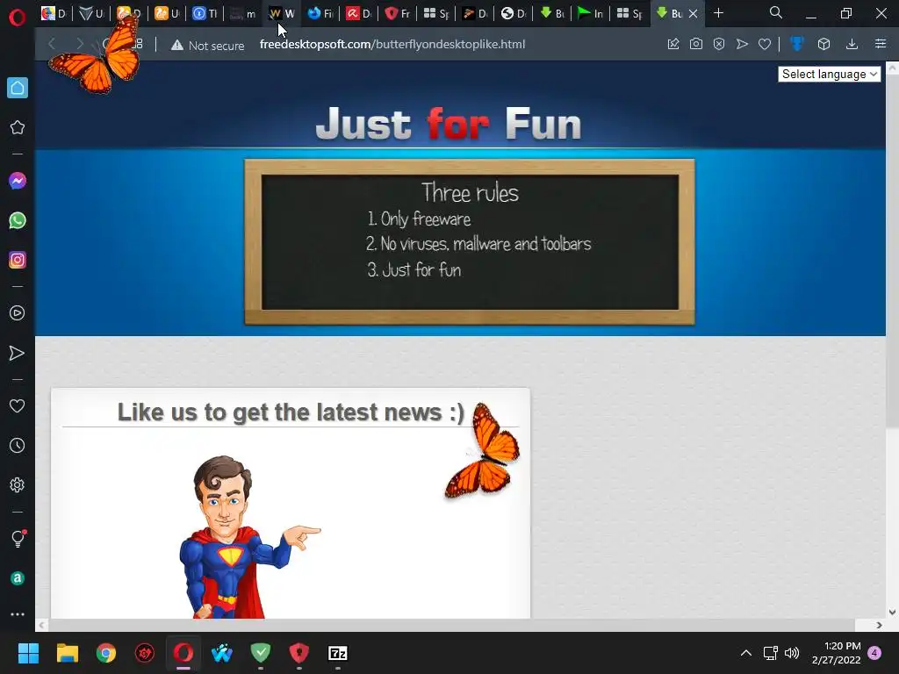The height and width of the screenshot is (674, 899).
Task: Open Settings gear in the sidebar
Action: point(18,484)
